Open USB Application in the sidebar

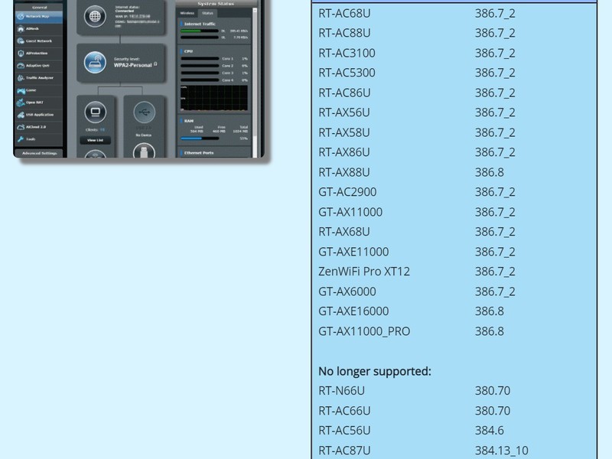pyautogui.click(x=38, y=115)
